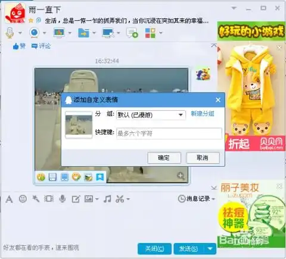Click the blue badge icon beside star
This screenshot has height=259, width=286.
[39, 20]
